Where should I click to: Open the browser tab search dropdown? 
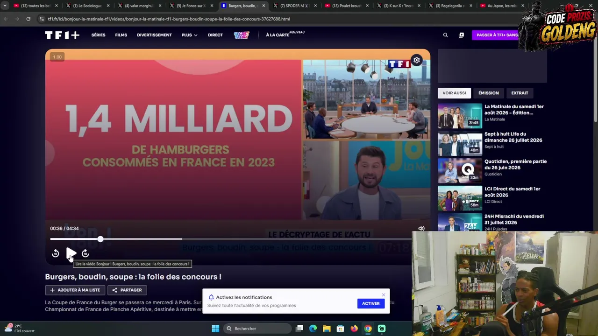5,6
